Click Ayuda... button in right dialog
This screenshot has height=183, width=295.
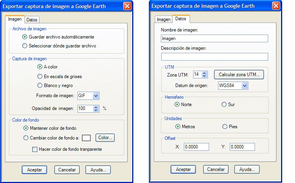coord(247,169)
